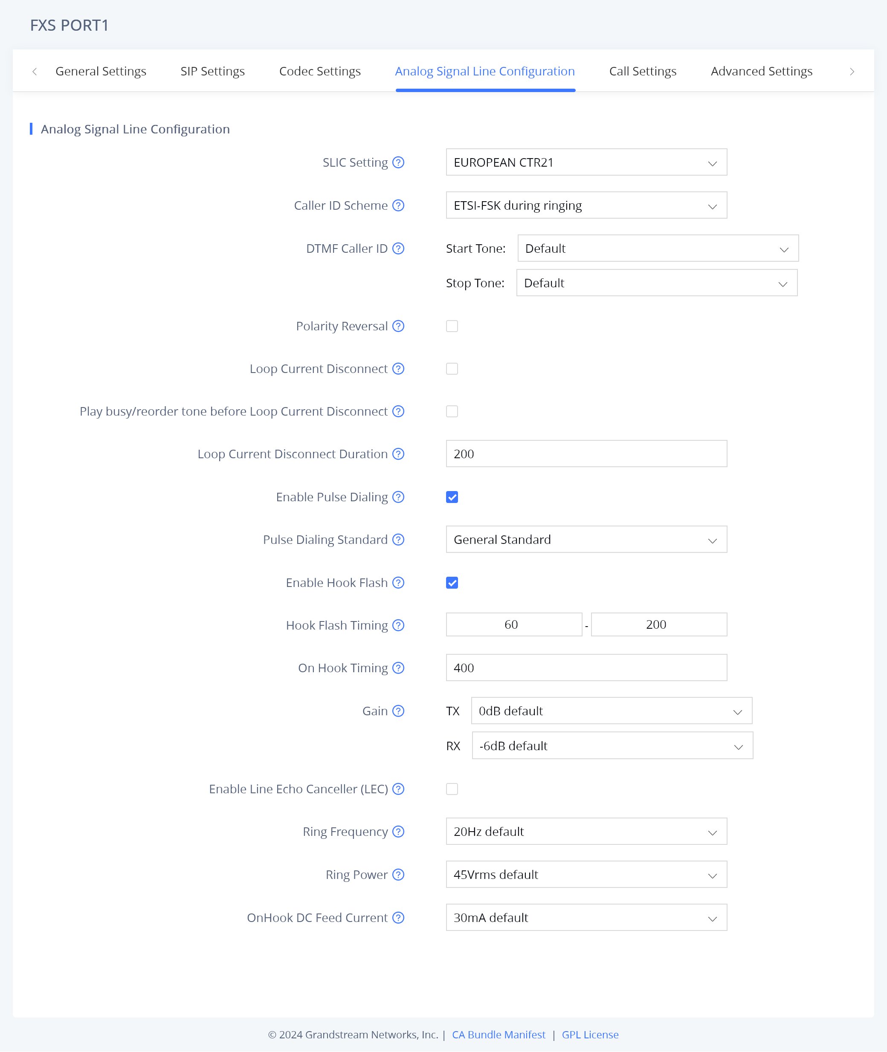Image resolution: width=887 pixels, height=1052 pixels.
Task: Open the Ring Power dropdown
Action: [x=586, y=875]
